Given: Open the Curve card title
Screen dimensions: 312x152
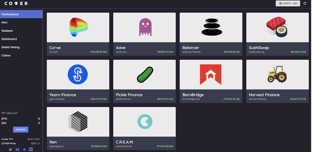Looking at the screenshot, I should click(55, 48).
